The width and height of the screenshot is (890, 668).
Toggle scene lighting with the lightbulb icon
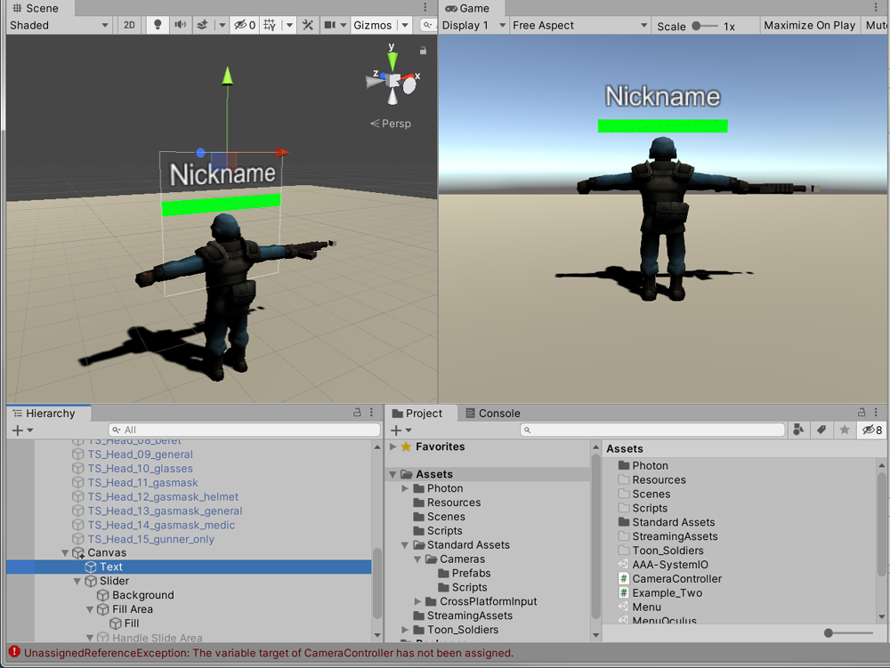point(158,25)
